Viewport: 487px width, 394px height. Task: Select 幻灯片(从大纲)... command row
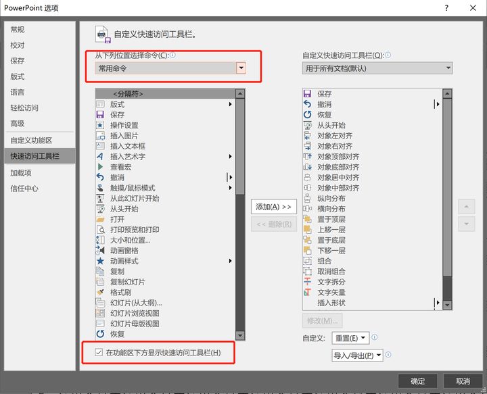[165, 303]
